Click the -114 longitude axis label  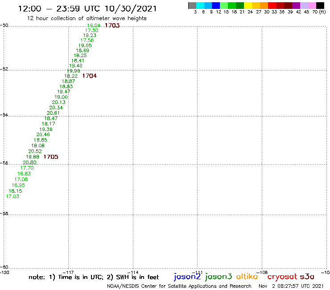tap(133, 272)
